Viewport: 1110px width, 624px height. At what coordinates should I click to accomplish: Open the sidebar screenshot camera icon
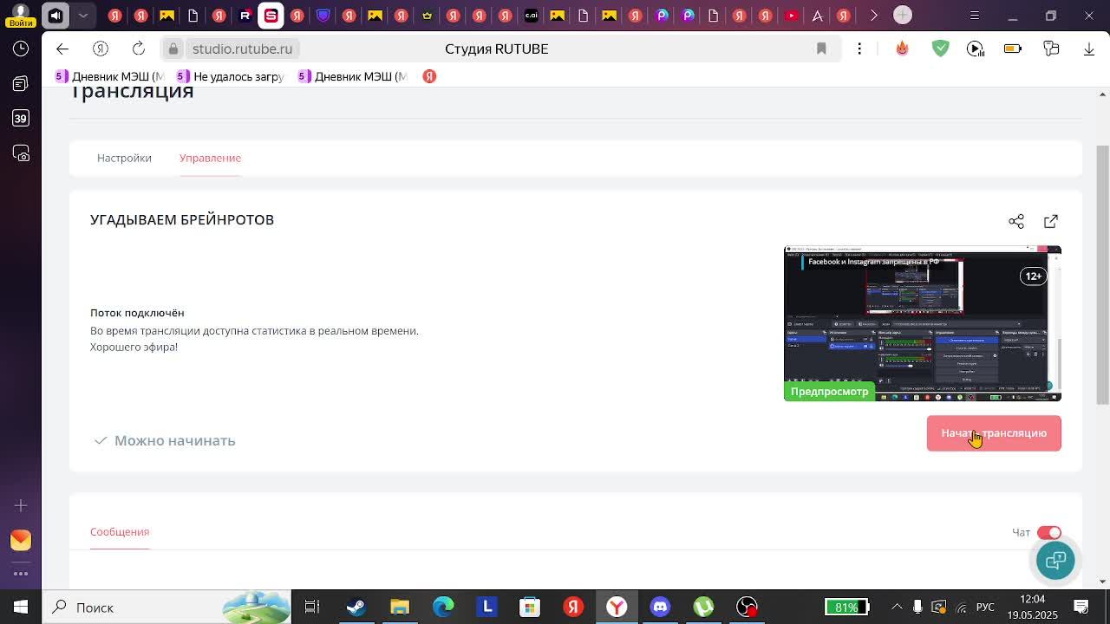click(x=21, y=153)
